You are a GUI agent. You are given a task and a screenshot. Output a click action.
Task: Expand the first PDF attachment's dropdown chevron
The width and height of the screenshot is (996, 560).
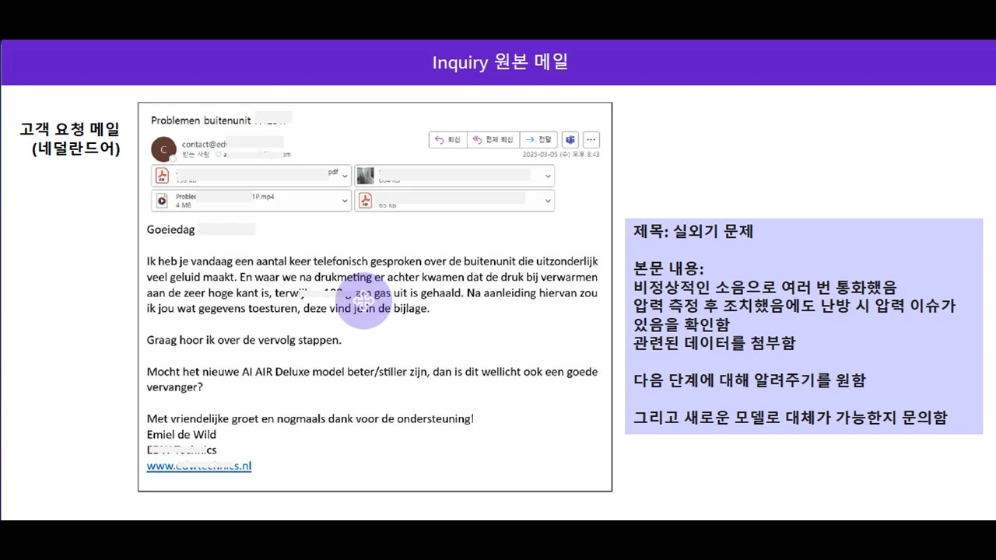[x=345, y=176]
